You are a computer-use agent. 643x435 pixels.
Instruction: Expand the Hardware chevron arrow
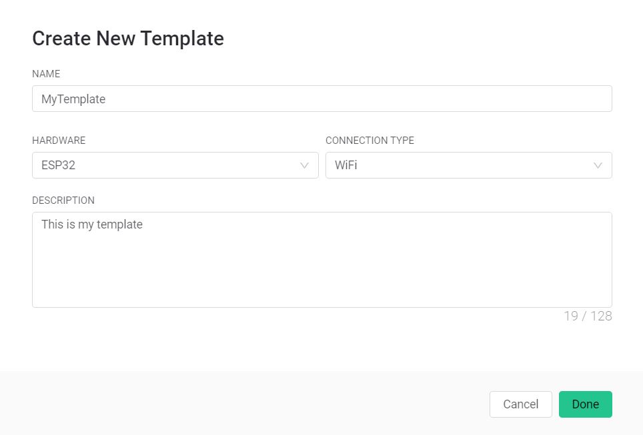[x=304, y=165]
